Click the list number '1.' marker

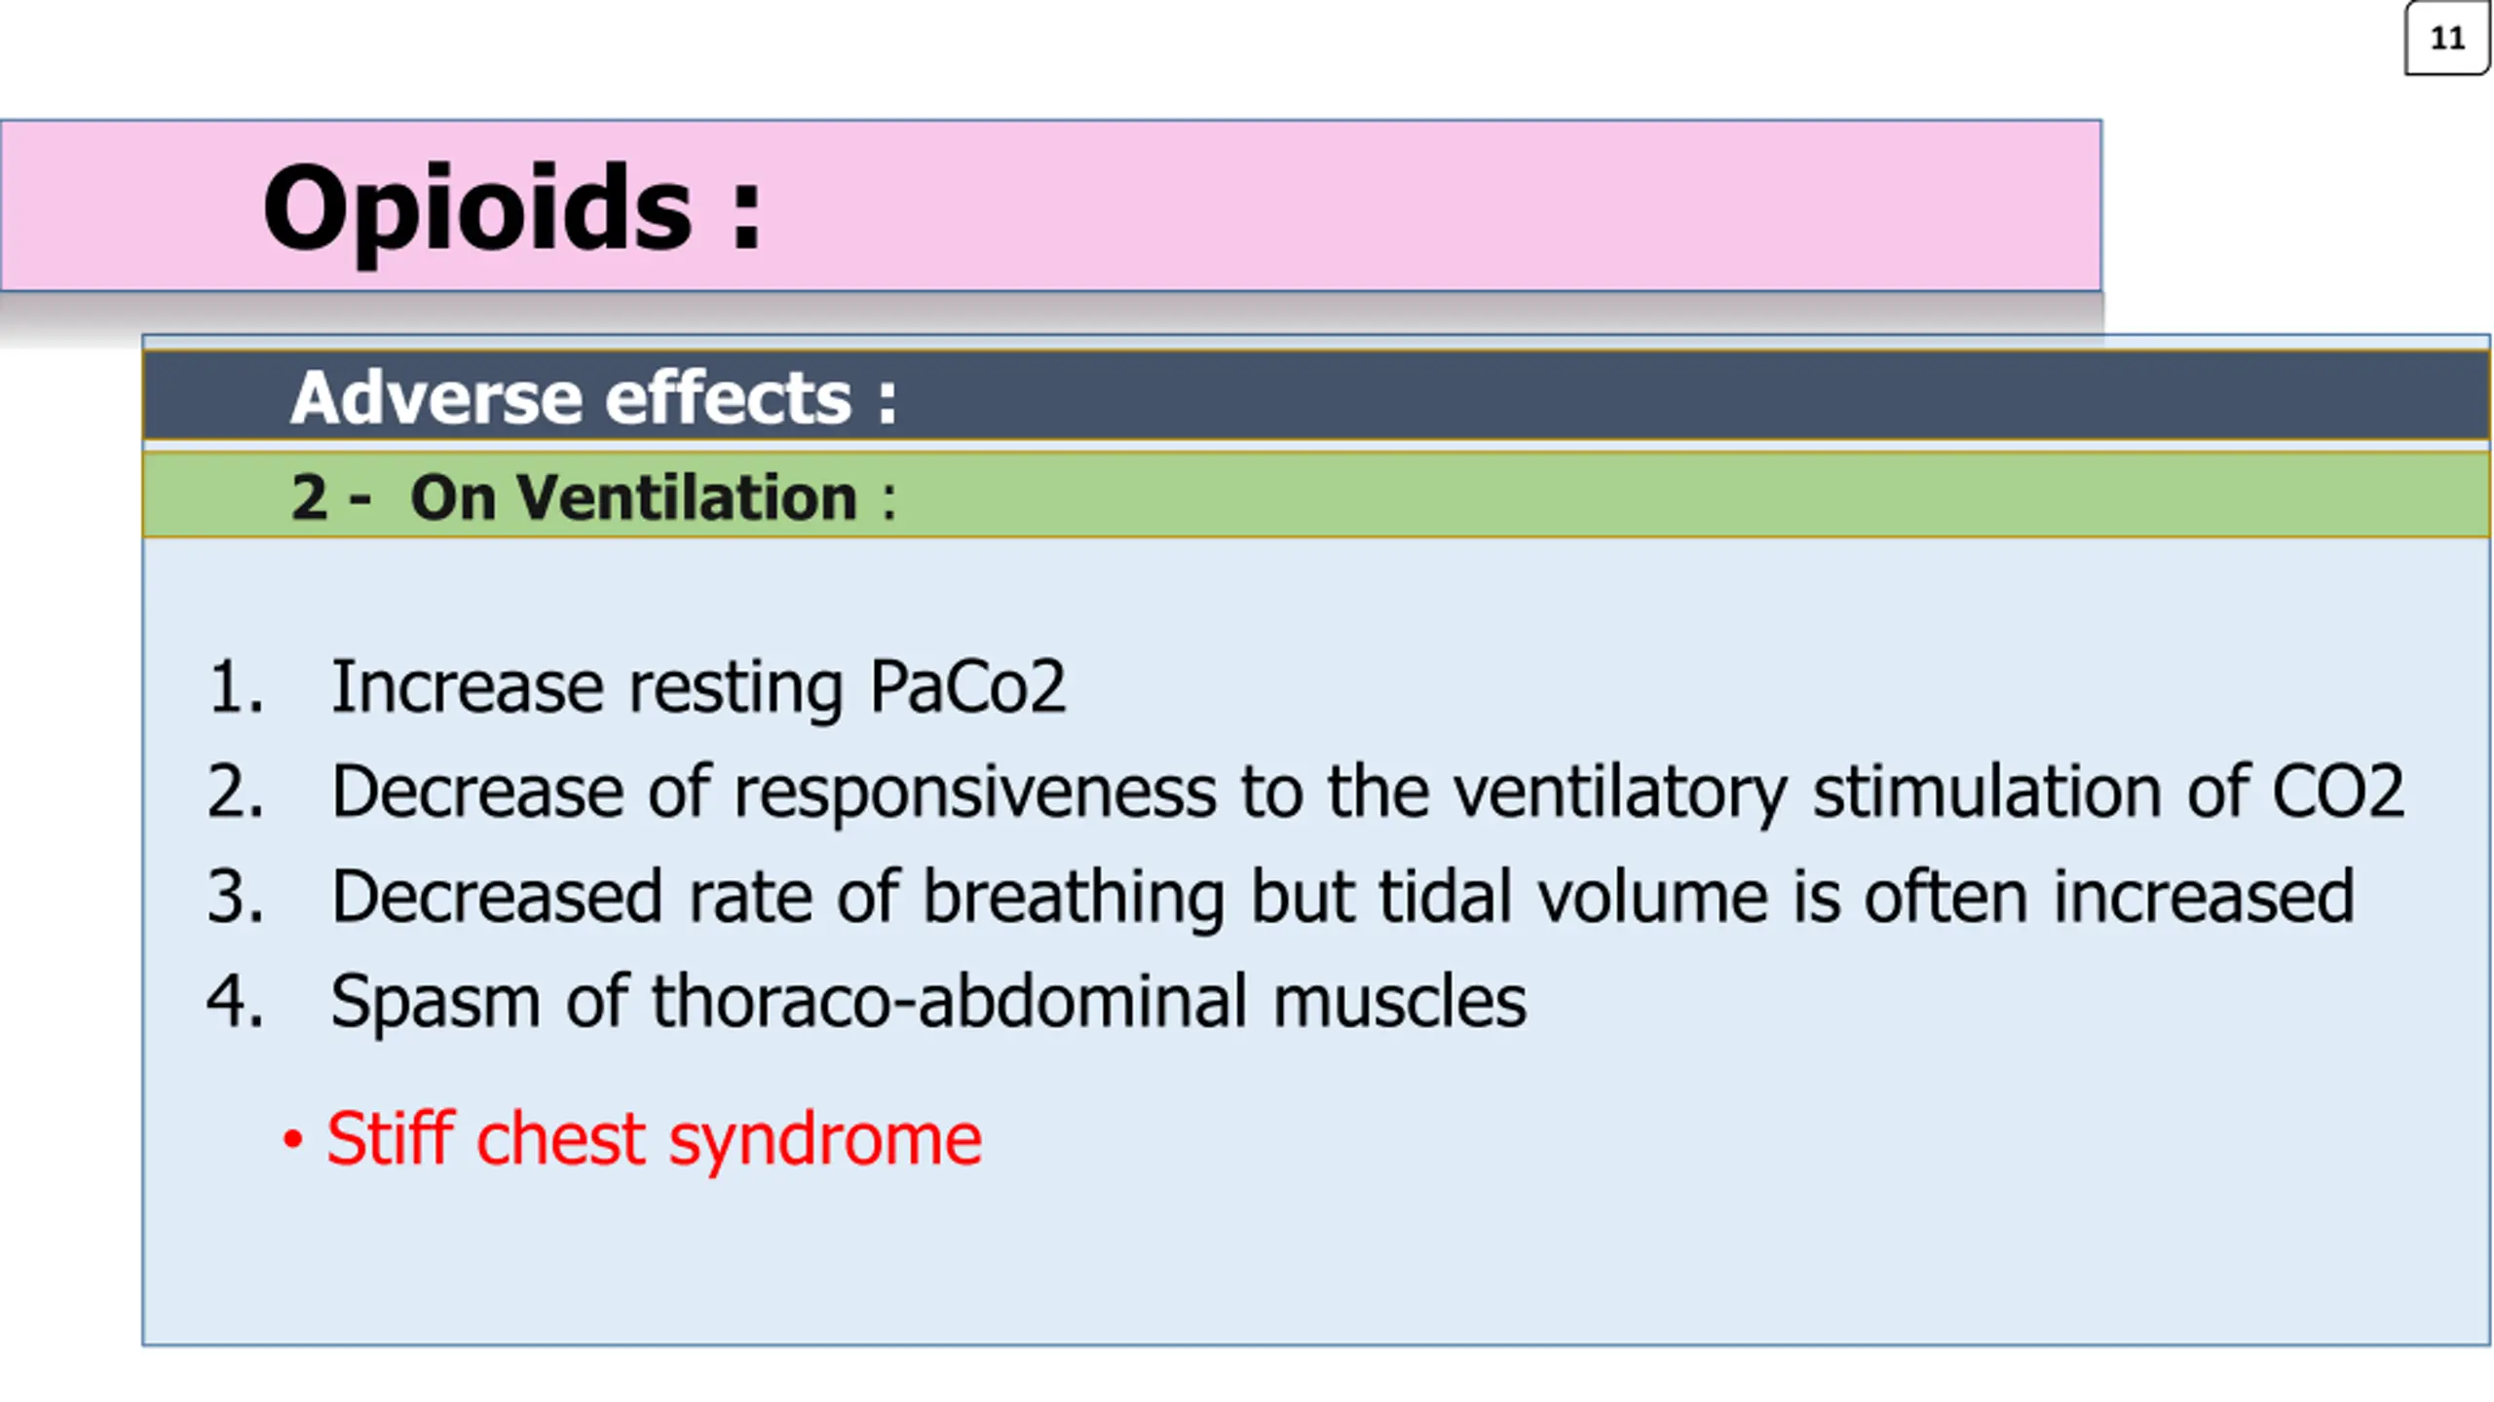tap(235, 688)
